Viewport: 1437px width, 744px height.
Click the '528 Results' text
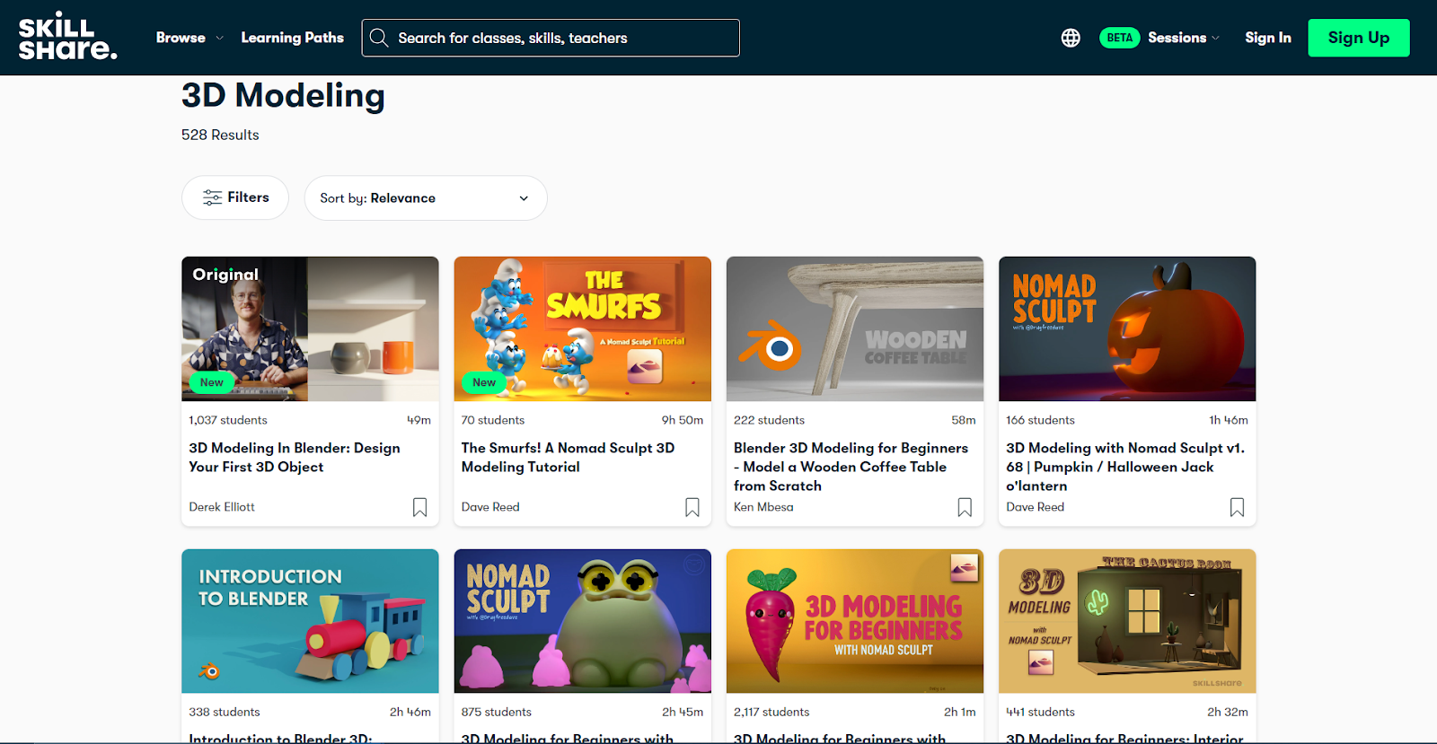pos(220,135)
